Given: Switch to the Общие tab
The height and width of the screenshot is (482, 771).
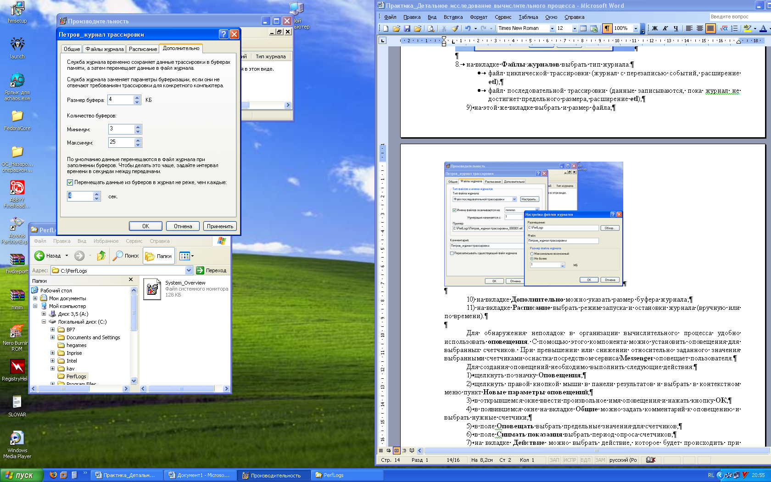Looking at the screenshot, I should pos(72,49).
